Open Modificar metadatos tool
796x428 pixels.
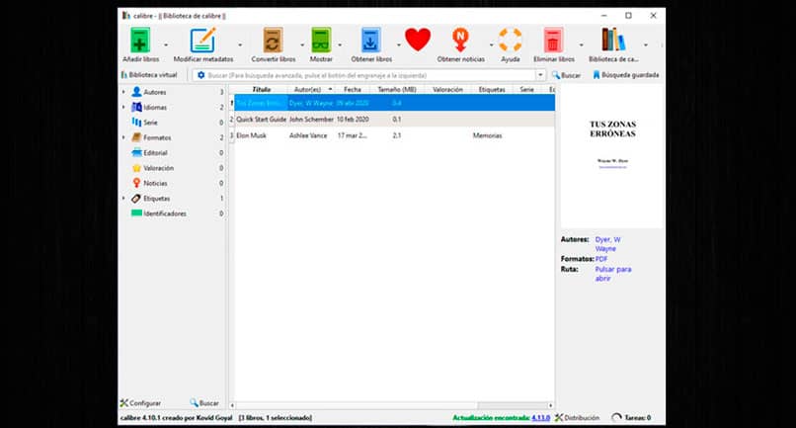tap(203, 41)
